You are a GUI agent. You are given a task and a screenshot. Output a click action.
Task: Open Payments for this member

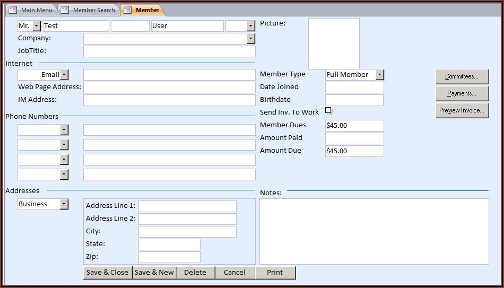tap(462, 93)
